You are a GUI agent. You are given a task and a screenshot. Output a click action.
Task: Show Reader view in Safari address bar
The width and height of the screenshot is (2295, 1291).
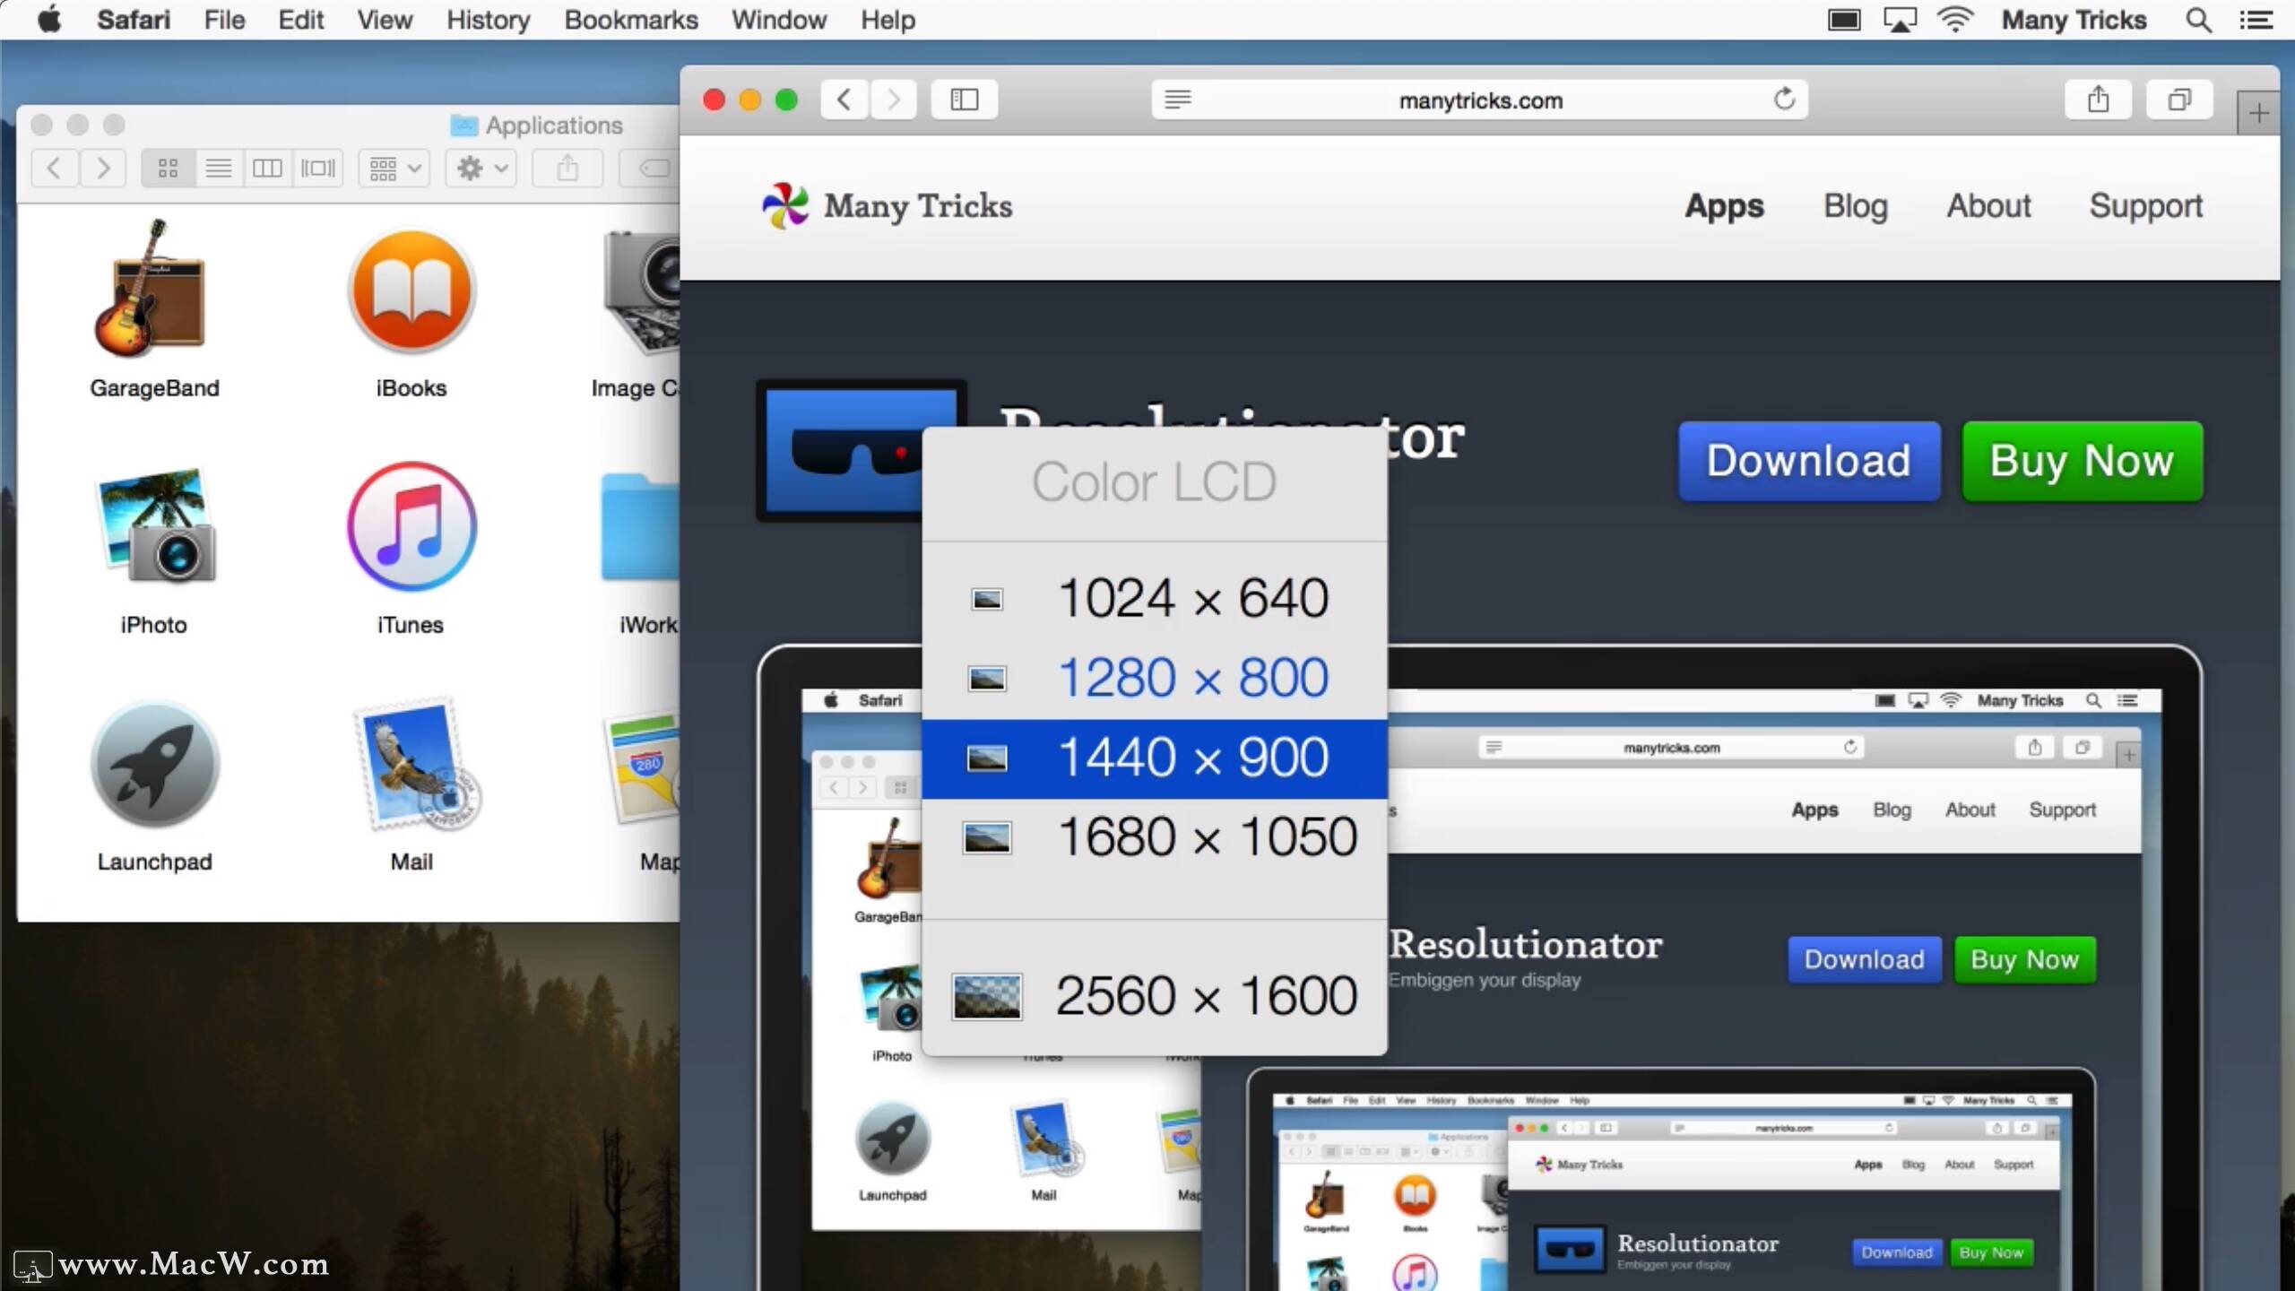click(1178, 99)
